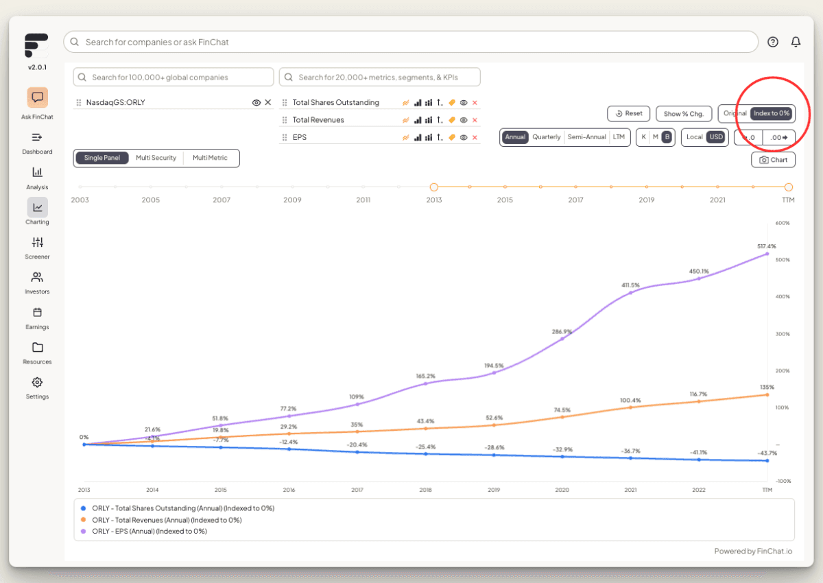The height and width of the screenshot is (583, 823).
Task: Click the drag handle beside EPS
Action: point(285,137)
